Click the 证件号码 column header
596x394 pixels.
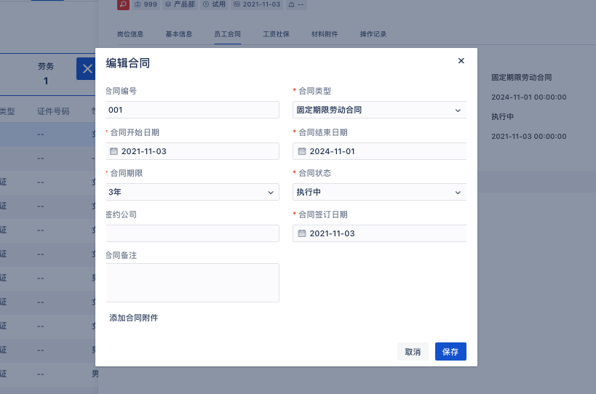tap(53, 112)
